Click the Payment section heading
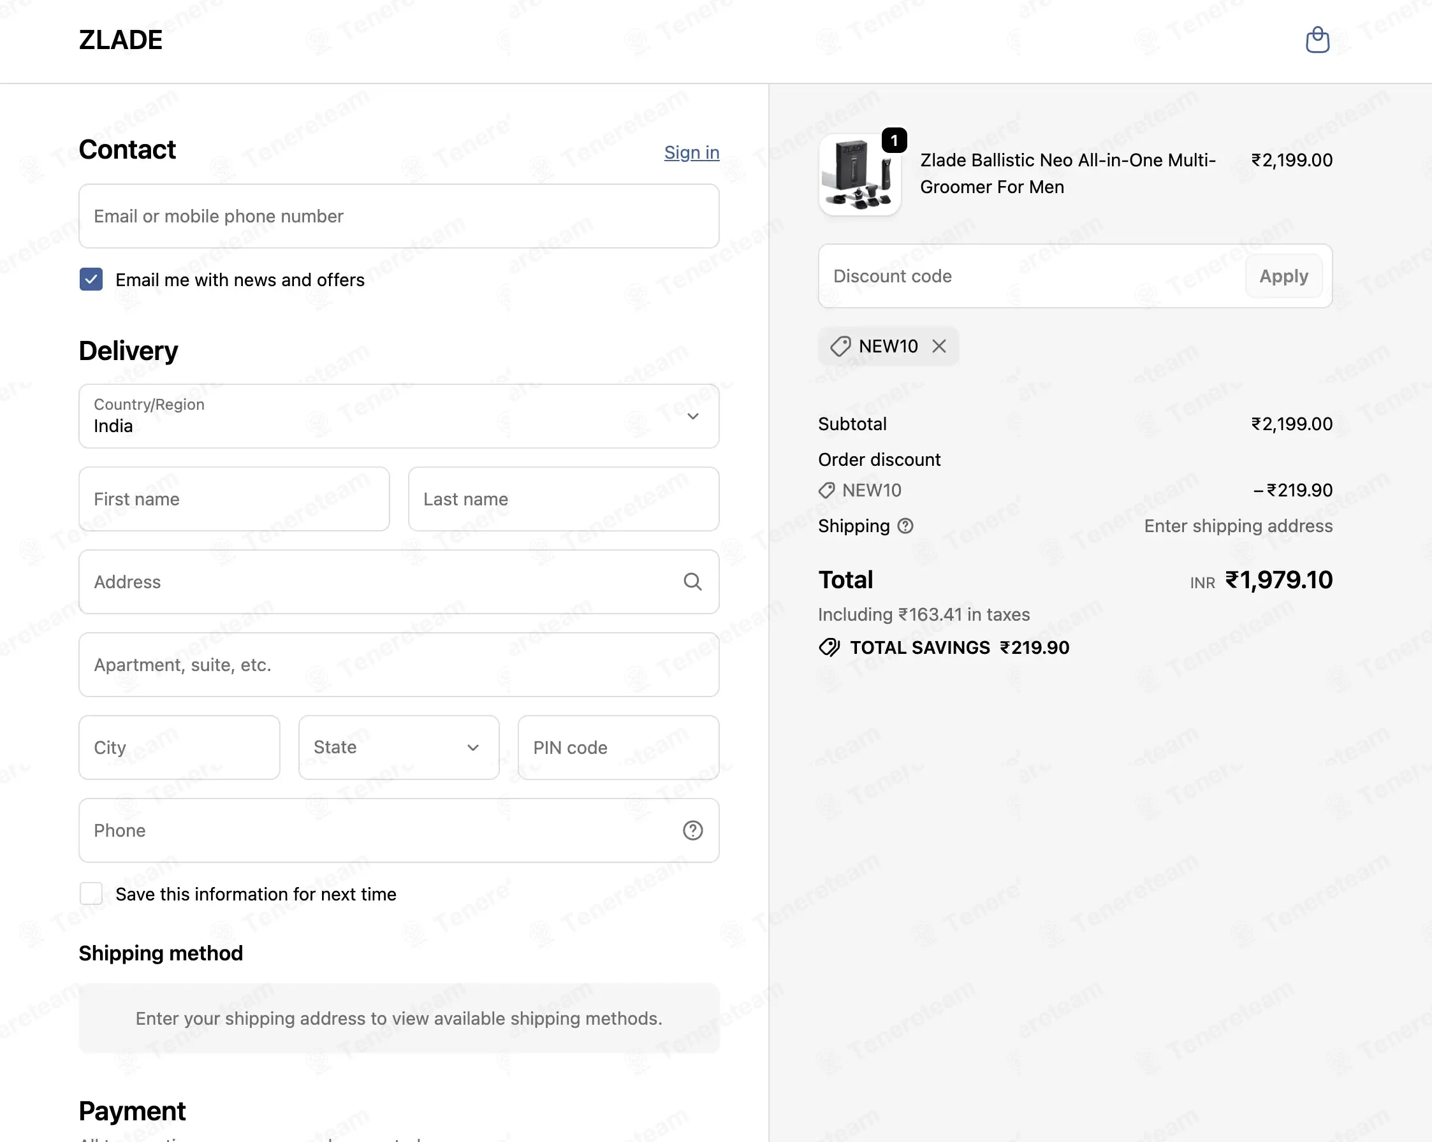The image size is (1432, 1142). tap(132, 1111)
